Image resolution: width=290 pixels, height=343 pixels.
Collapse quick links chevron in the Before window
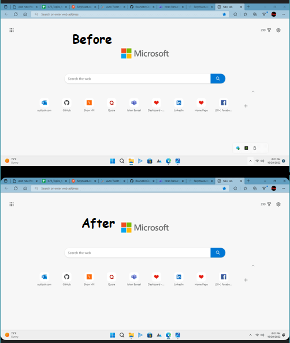point(253,91)
